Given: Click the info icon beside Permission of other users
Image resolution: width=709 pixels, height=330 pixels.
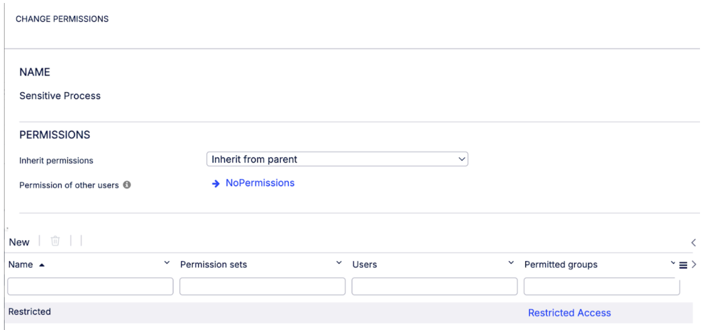Looking at the screenshot, I should point(127,185).
